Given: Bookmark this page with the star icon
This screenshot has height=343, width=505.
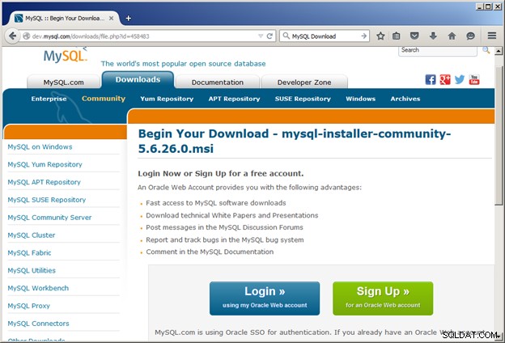Looking at the screenshot, I should click(380, 36).
